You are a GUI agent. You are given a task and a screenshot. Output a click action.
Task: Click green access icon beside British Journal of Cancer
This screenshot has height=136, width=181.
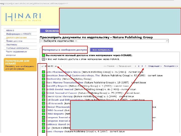[x=43, y=93]
